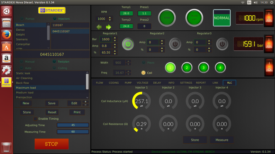Screen dimensions: 275x154
Task: Click the red STOP button
Action: coord(51,144)
